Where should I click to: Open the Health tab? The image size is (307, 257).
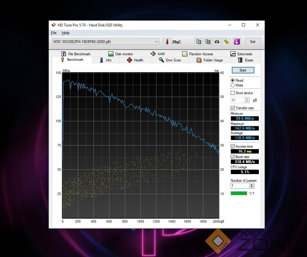click(135, 60)
